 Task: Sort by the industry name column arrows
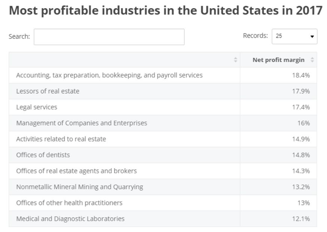[236, 60]
